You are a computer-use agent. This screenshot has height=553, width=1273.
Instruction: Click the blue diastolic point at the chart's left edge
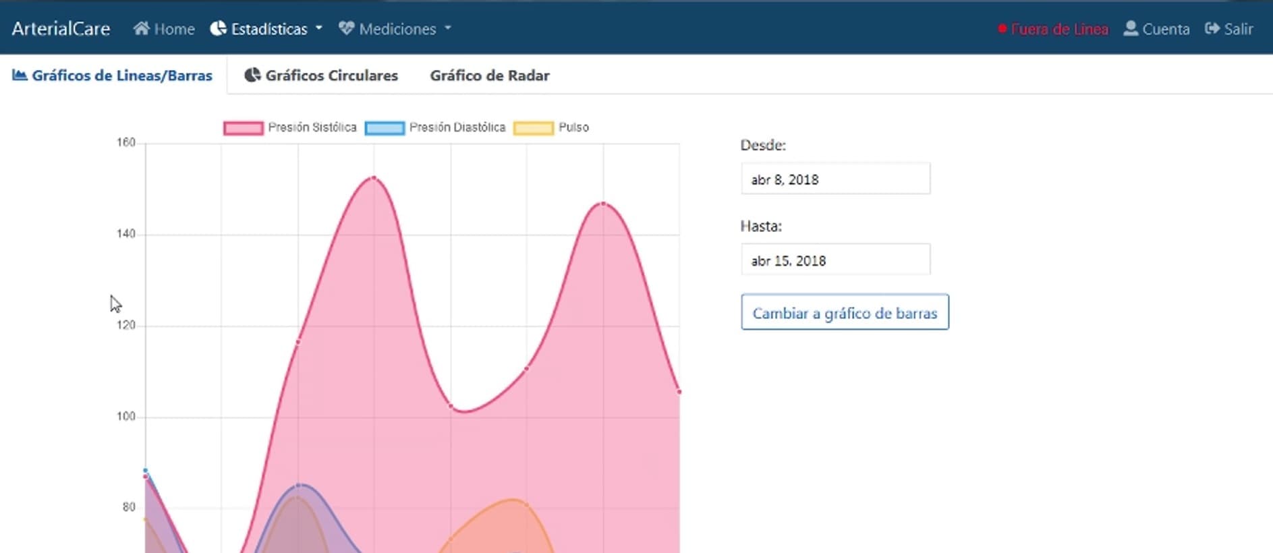pyautogui.click(x=145, y=471)
